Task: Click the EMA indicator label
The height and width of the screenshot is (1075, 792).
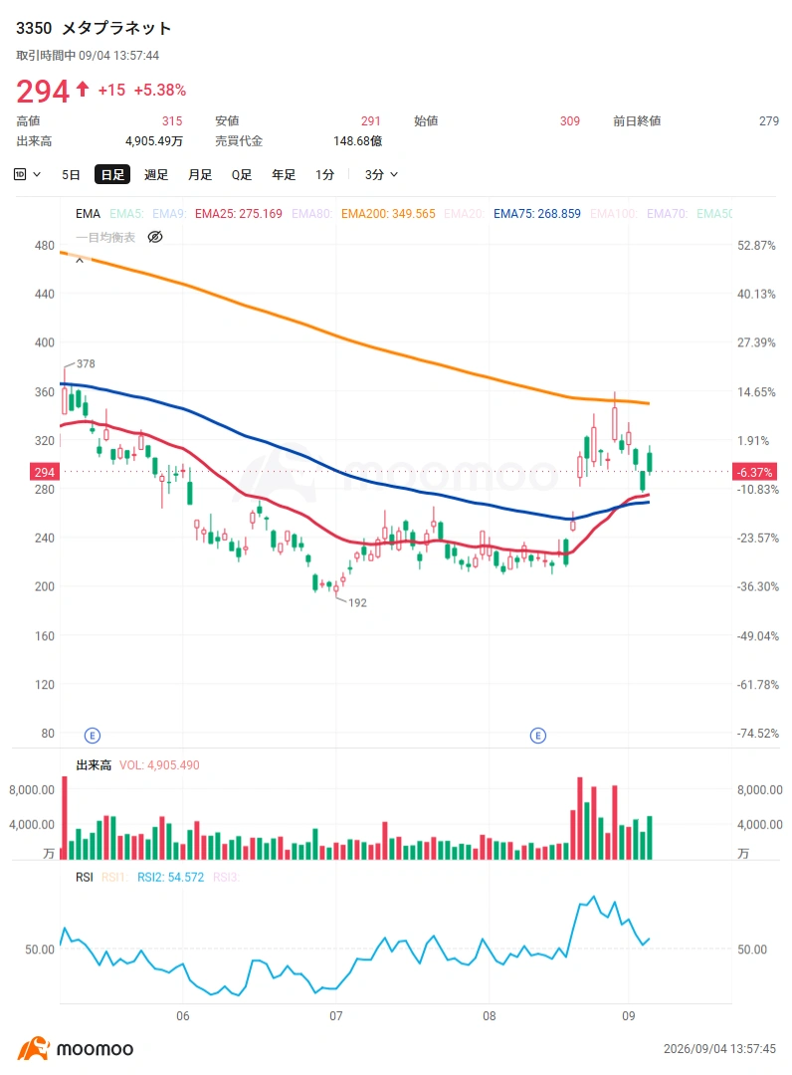Action: [x=88, y=214]
